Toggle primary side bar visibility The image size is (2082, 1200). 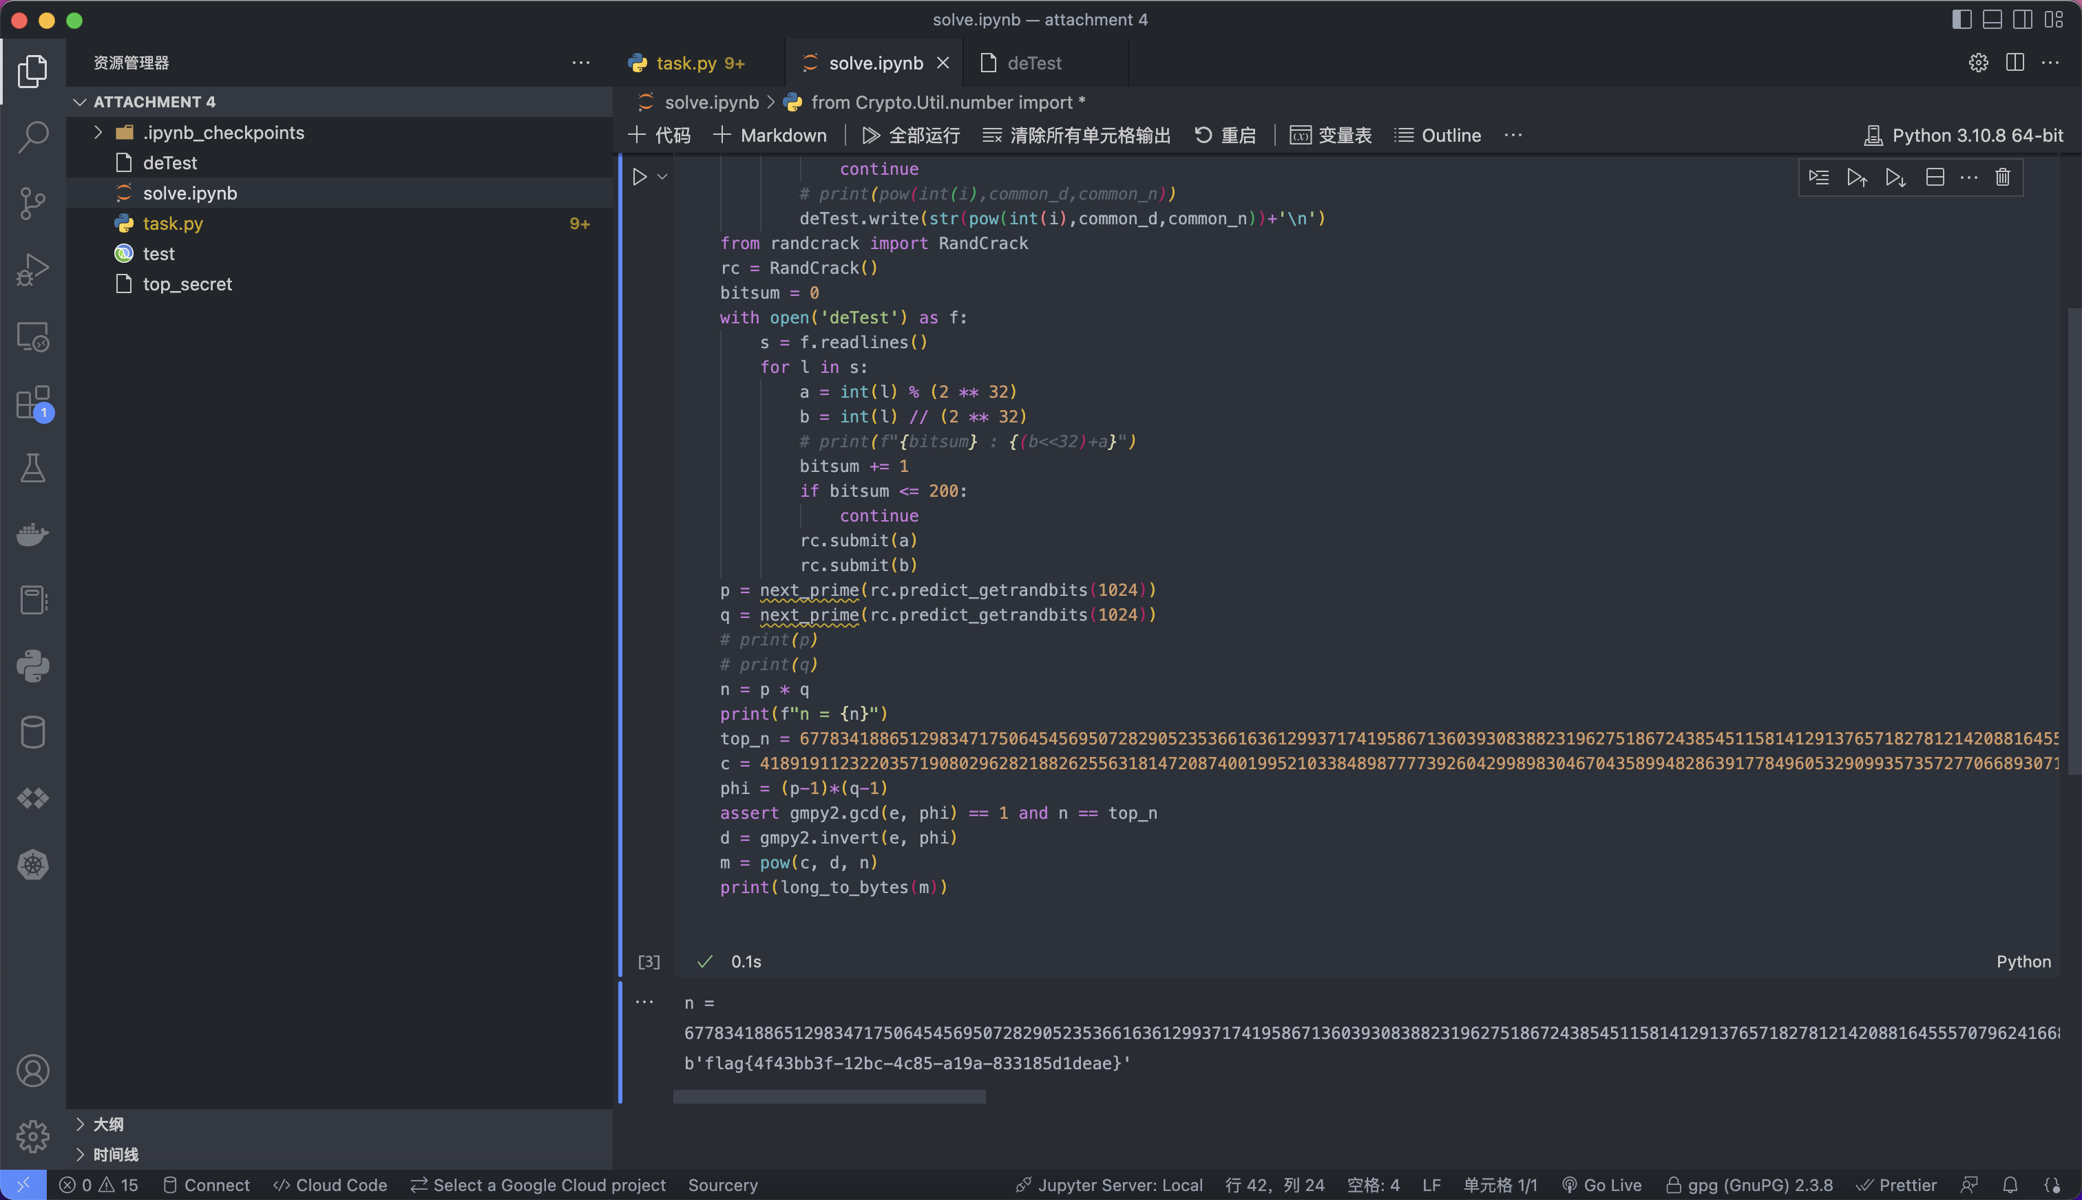click(x=1962, y=19)
